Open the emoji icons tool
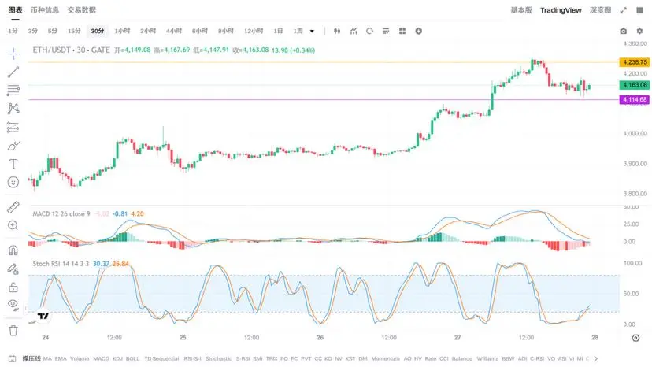The width and height of the screenshot is (652, 367). coord(13,182)
